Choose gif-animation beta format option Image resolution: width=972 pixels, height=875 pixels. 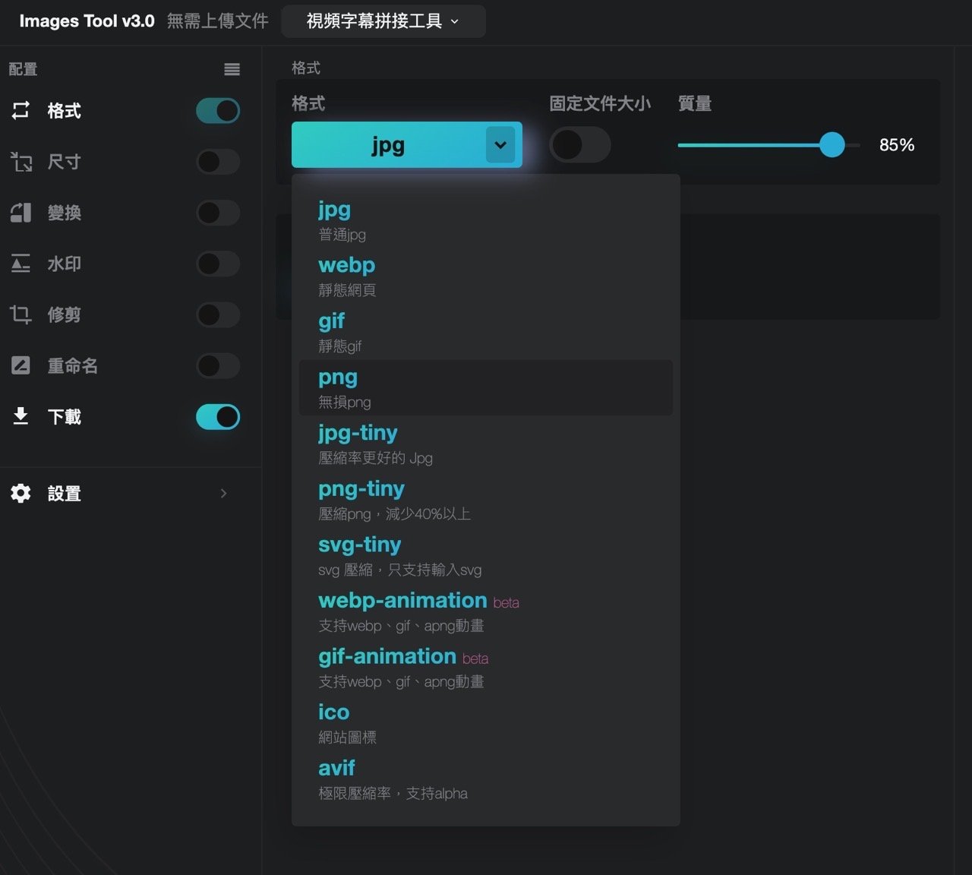(x=486, y=667)
